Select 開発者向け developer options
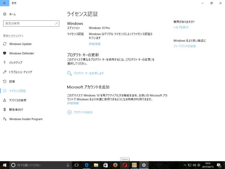Viewport: 225px width, 169px height. pos(16,109)
